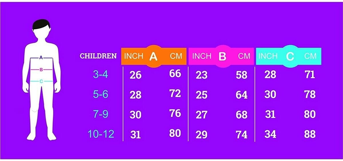Click the value 58 in B's CM column
343x161 pixels.
pyautogui.click(x=242, y=75)
